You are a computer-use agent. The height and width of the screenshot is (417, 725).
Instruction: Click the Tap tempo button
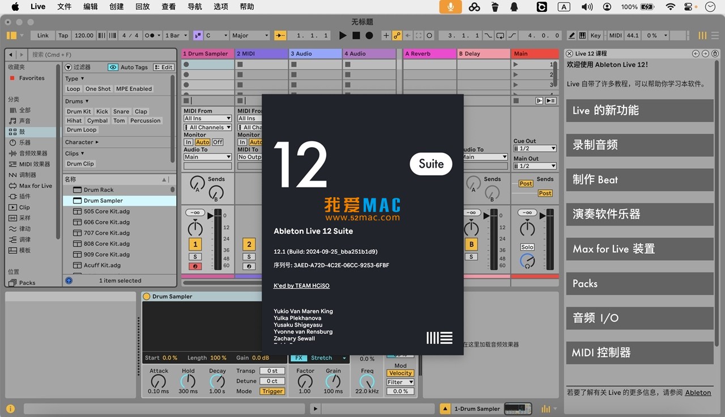63,35
